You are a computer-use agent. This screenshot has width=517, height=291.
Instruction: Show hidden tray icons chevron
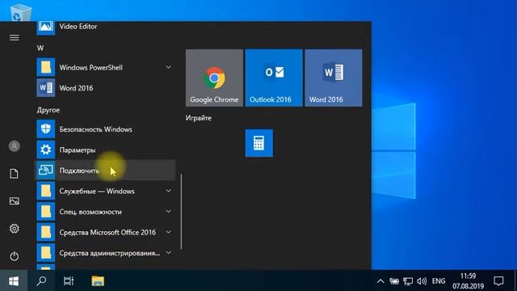pyautogui.click(x=380, y=281)
